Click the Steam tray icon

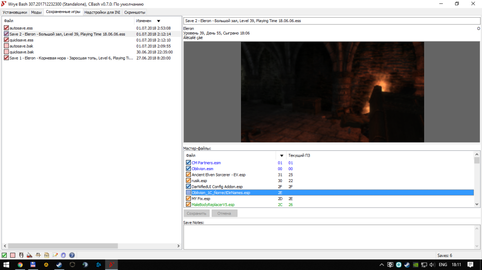[407, 265]
